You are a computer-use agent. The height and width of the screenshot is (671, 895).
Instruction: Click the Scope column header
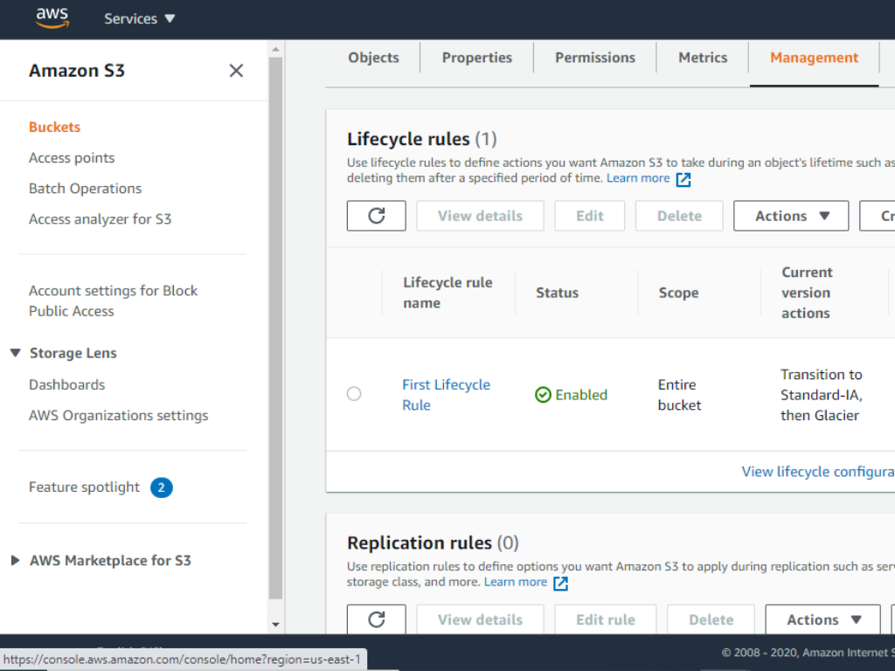tap(678, 293)
